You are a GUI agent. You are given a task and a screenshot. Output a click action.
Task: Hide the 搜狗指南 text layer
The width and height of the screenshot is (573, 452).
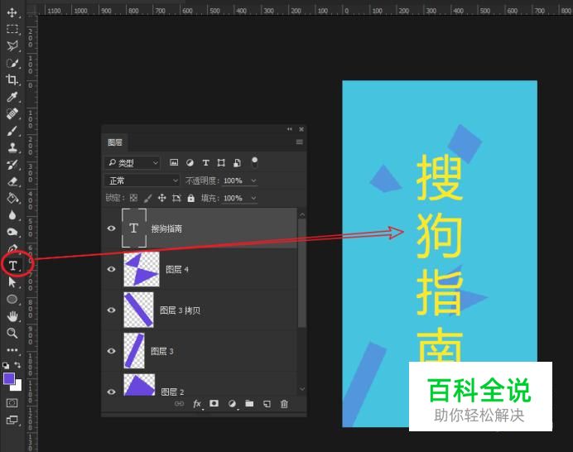pos(112,228)
